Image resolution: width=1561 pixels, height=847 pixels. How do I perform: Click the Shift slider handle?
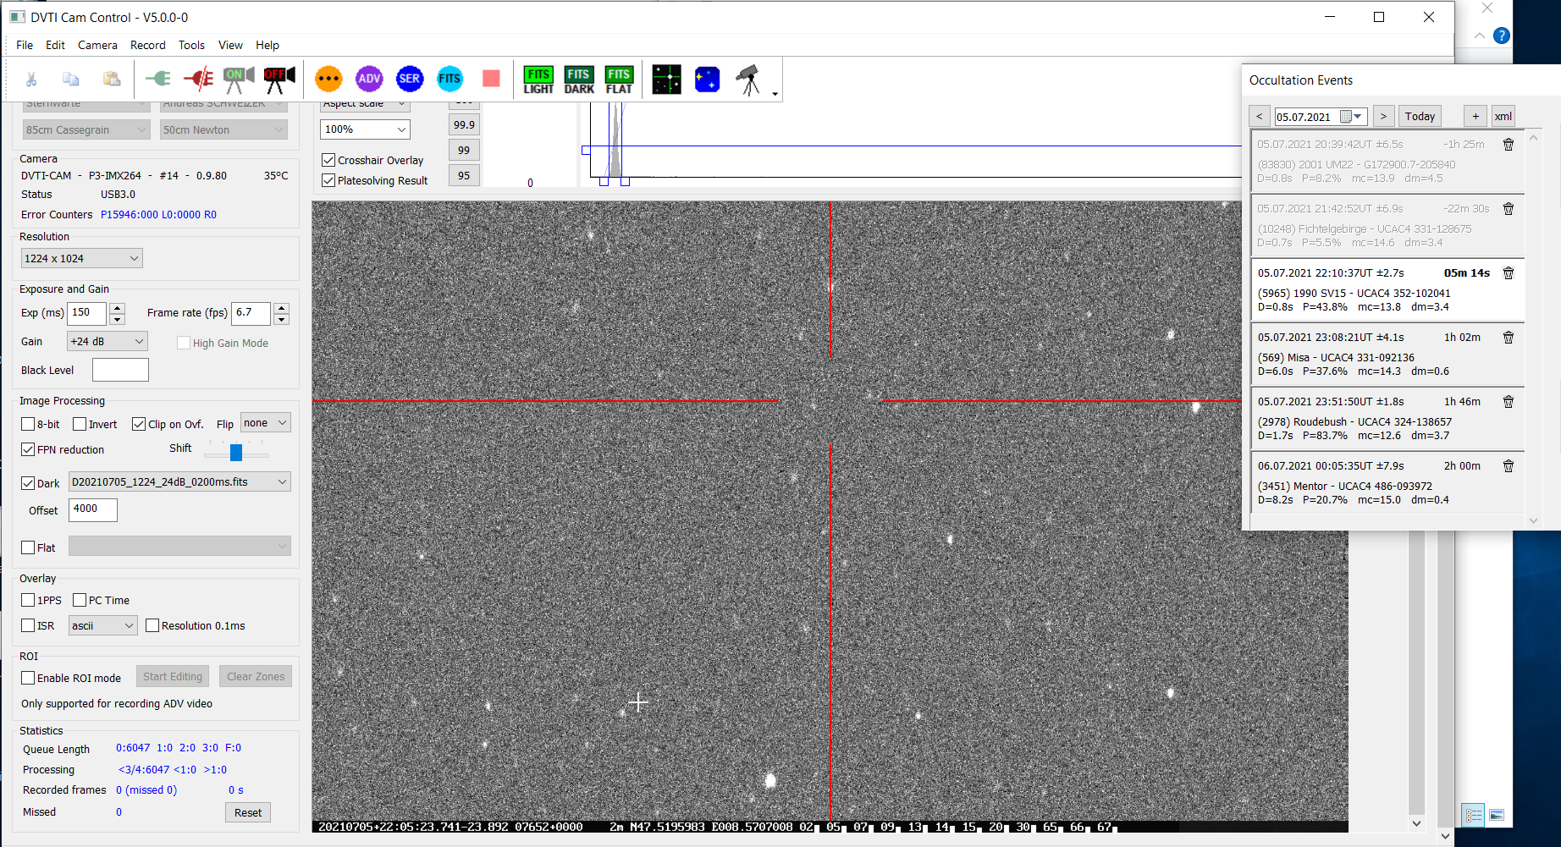point(236,453)
